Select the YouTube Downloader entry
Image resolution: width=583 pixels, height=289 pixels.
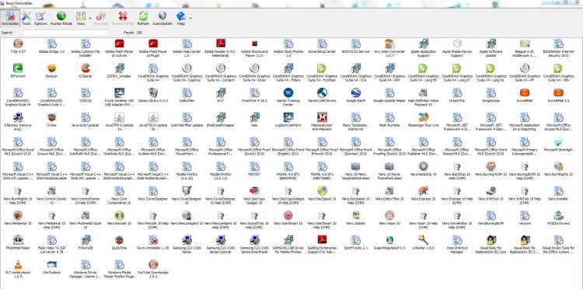153,267
